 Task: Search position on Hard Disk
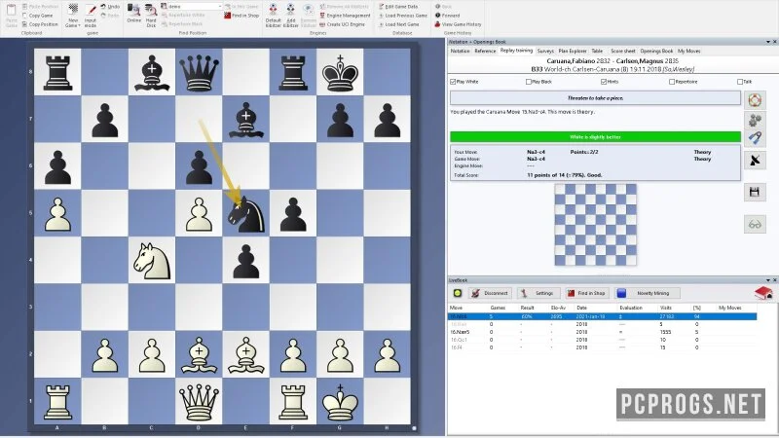[151, 16]
